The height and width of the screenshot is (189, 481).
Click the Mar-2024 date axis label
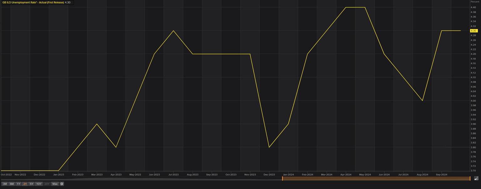(327, 175)
